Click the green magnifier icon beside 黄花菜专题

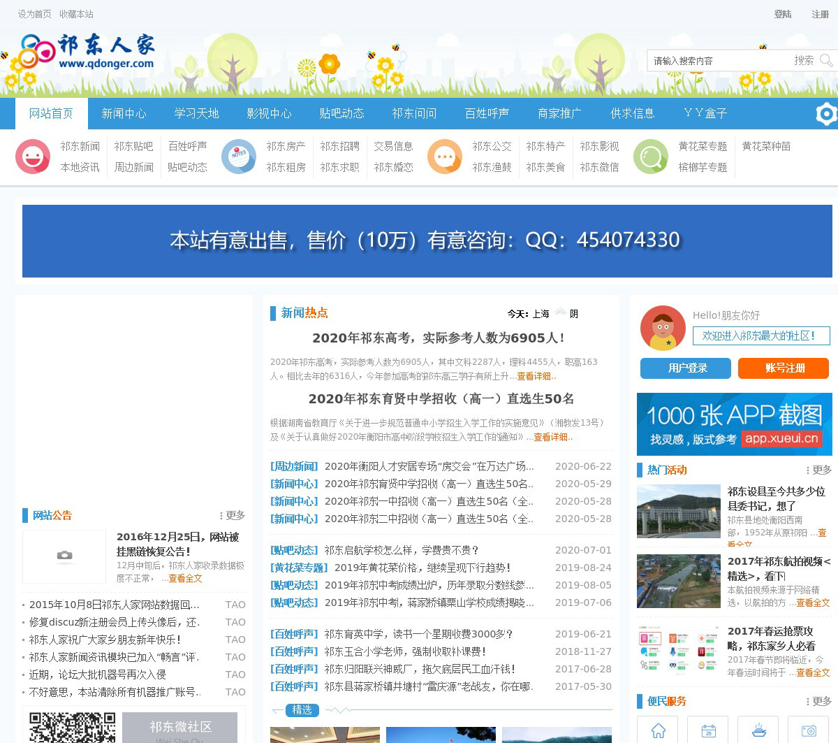point(650,157)
